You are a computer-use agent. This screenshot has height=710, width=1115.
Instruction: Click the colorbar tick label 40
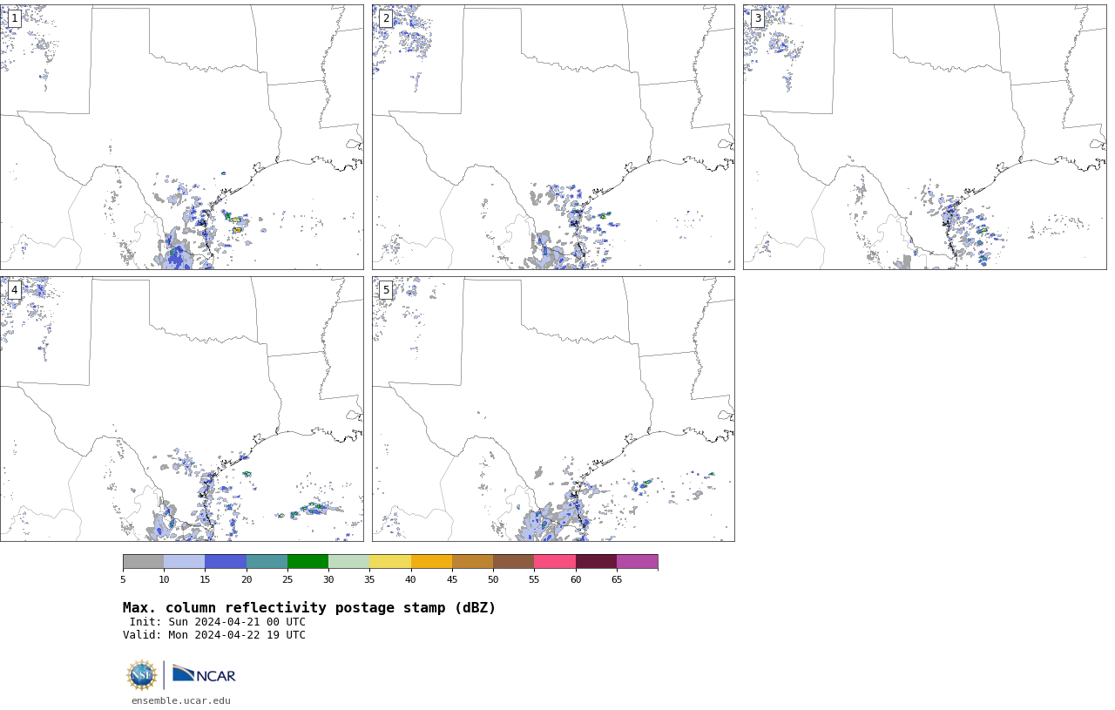[410, 579]
